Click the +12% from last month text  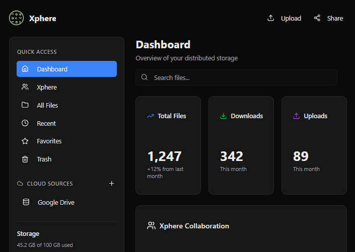click(x=165, y=173)
